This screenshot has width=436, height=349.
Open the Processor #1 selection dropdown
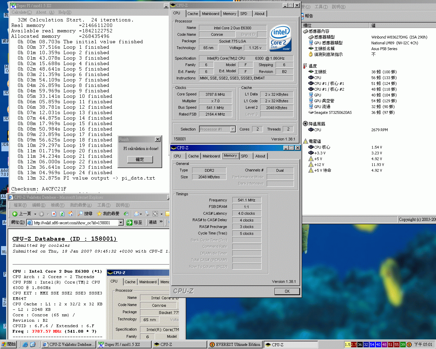pyautogui.click(x=233, y=129)
